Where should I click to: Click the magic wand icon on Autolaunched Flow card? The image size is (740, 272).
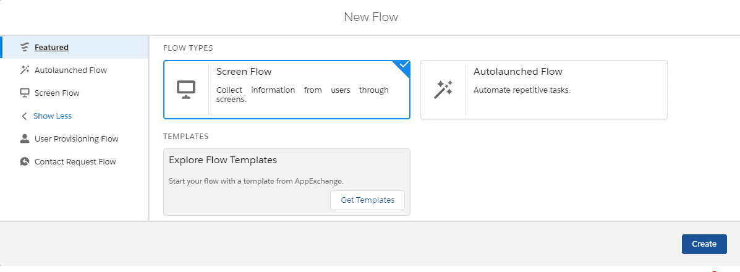443,90
